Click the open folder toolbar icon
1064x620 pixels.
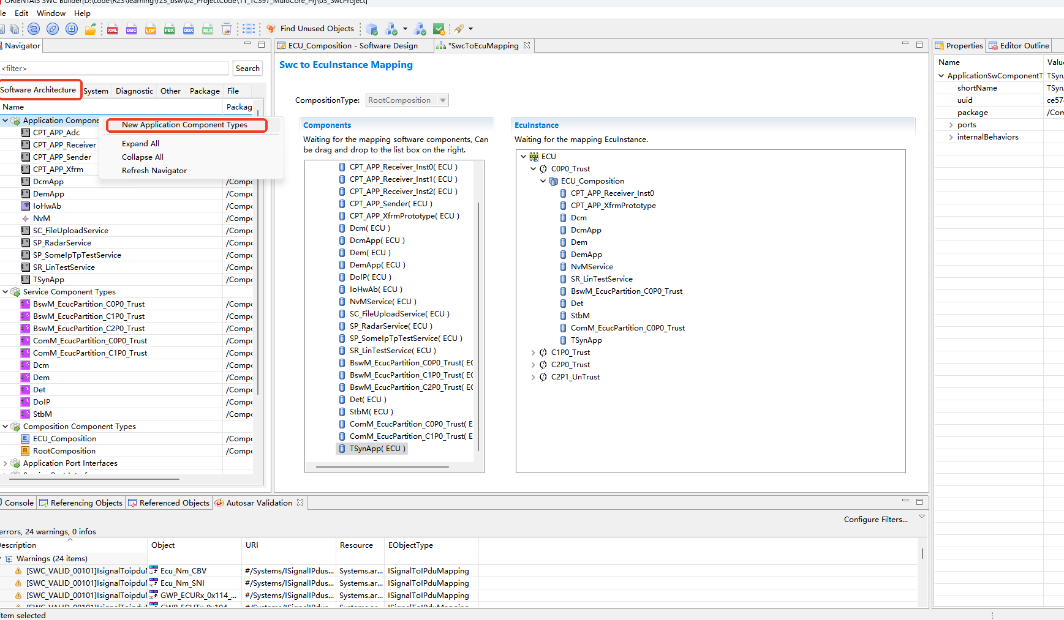[91, 29]
